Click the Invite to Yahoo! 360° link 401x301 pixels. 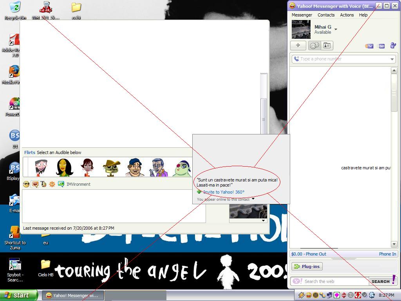[224, 192]
